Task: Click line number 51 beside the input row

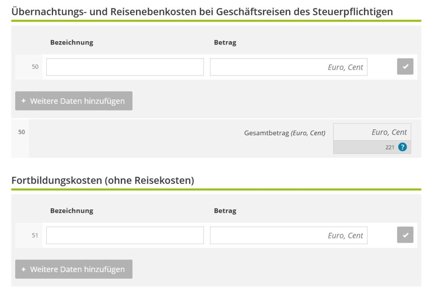Action: tap(35, 236)
